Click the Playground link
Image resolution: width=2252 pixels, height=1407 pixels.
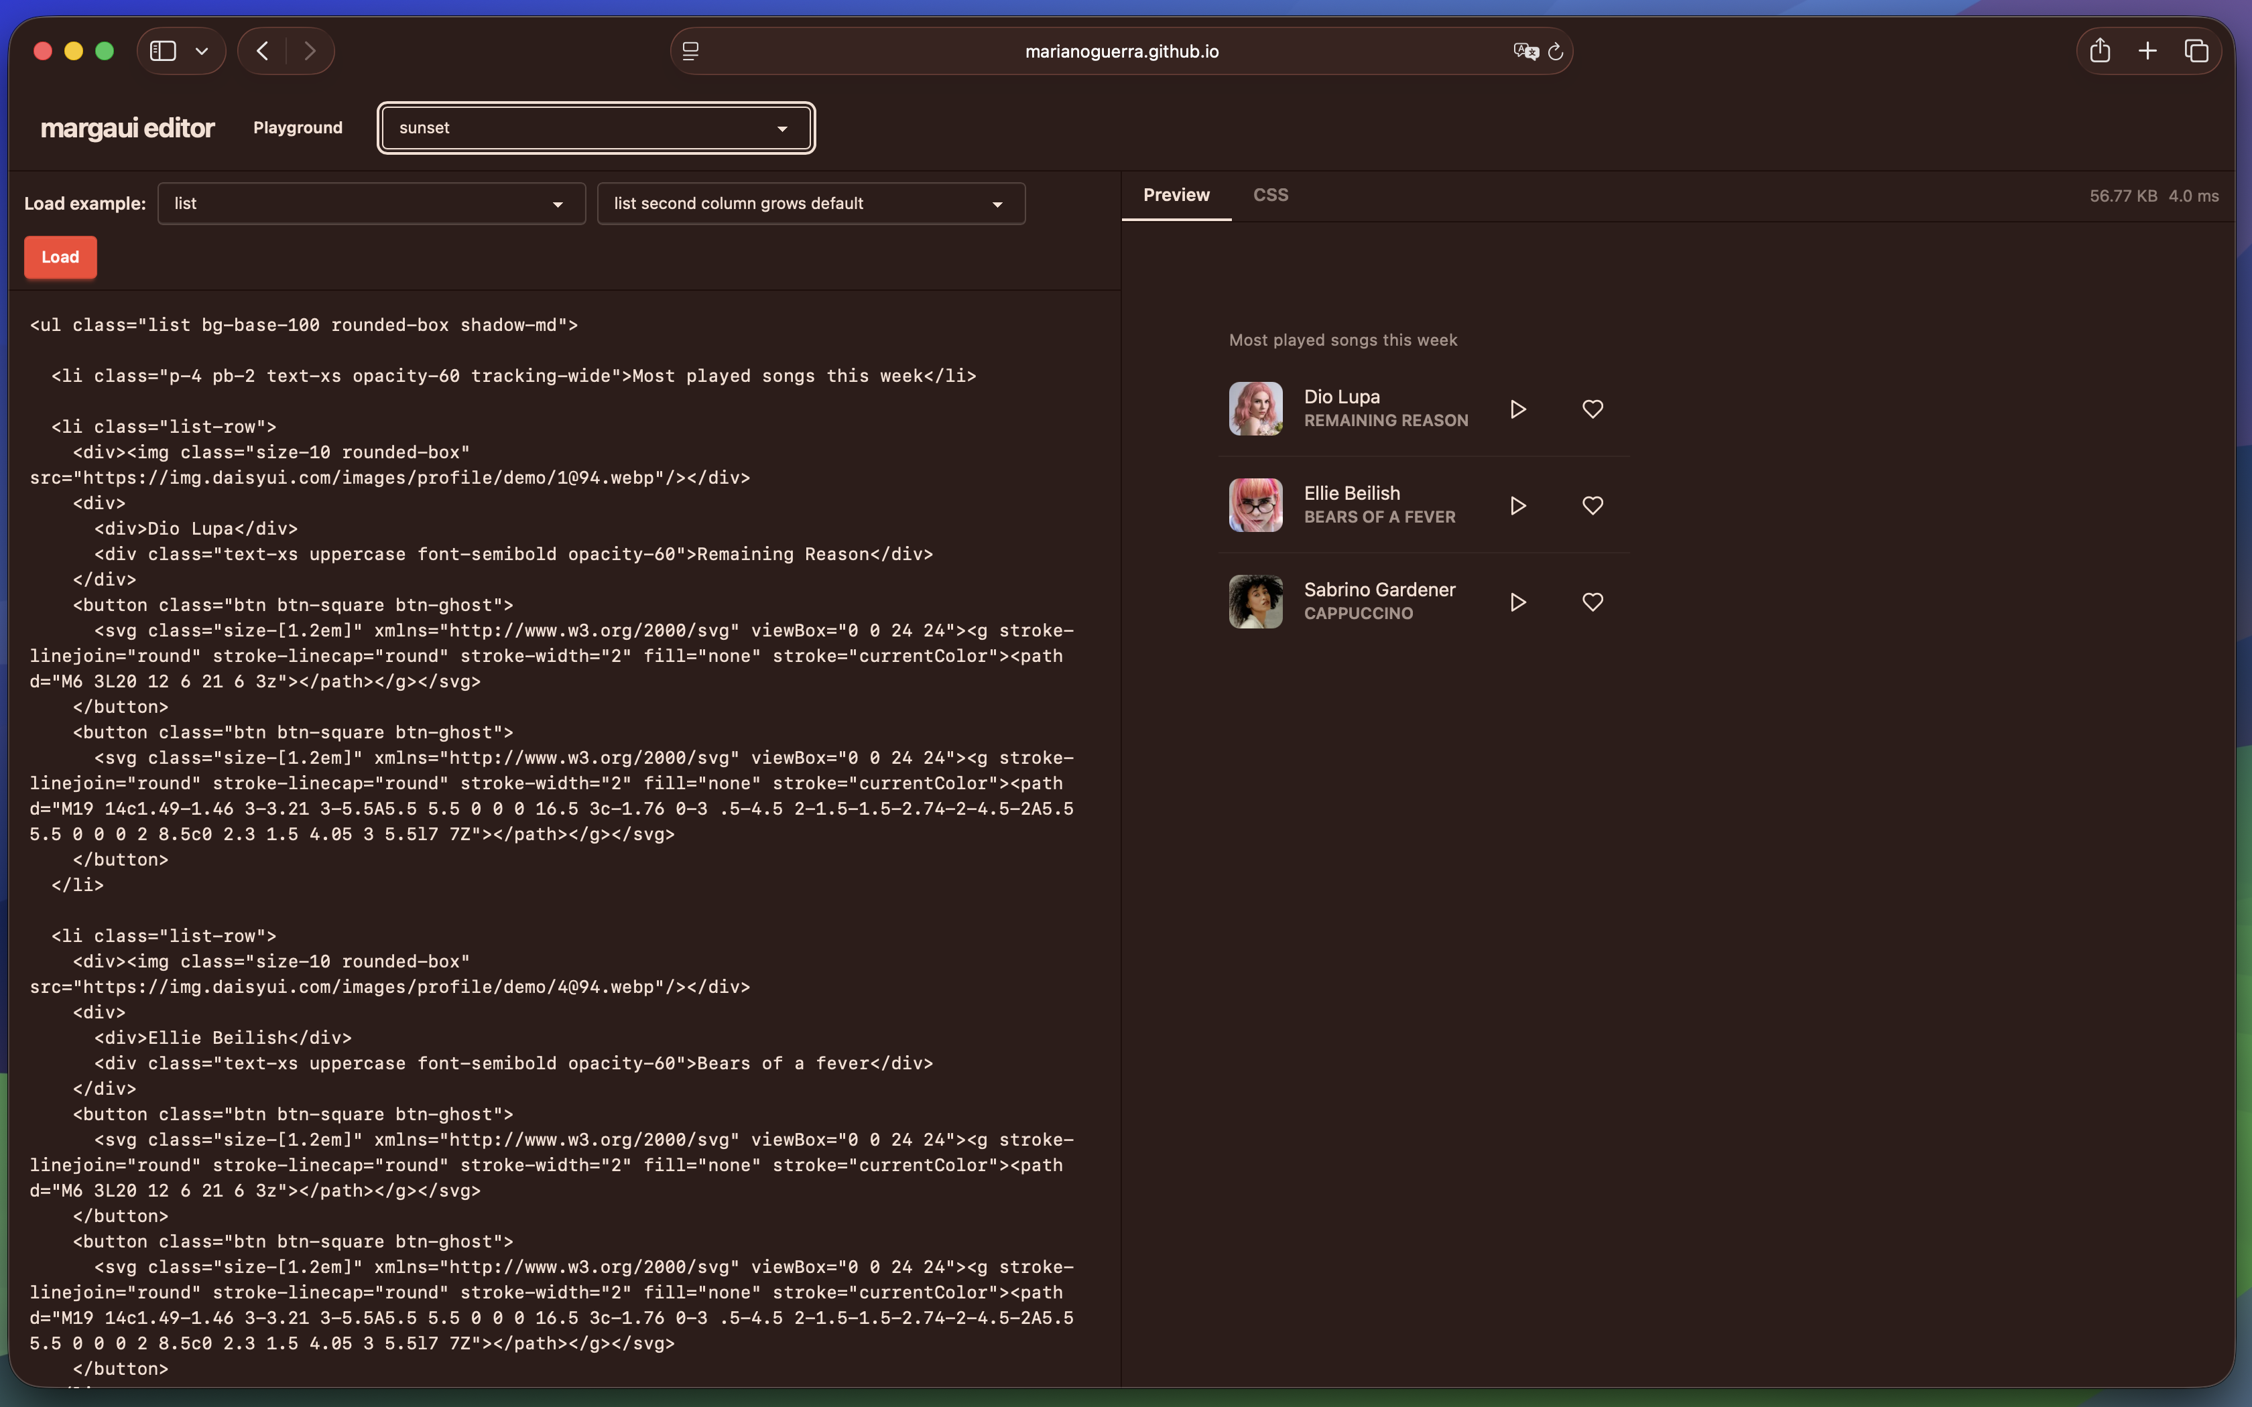[x=298, y=127]
